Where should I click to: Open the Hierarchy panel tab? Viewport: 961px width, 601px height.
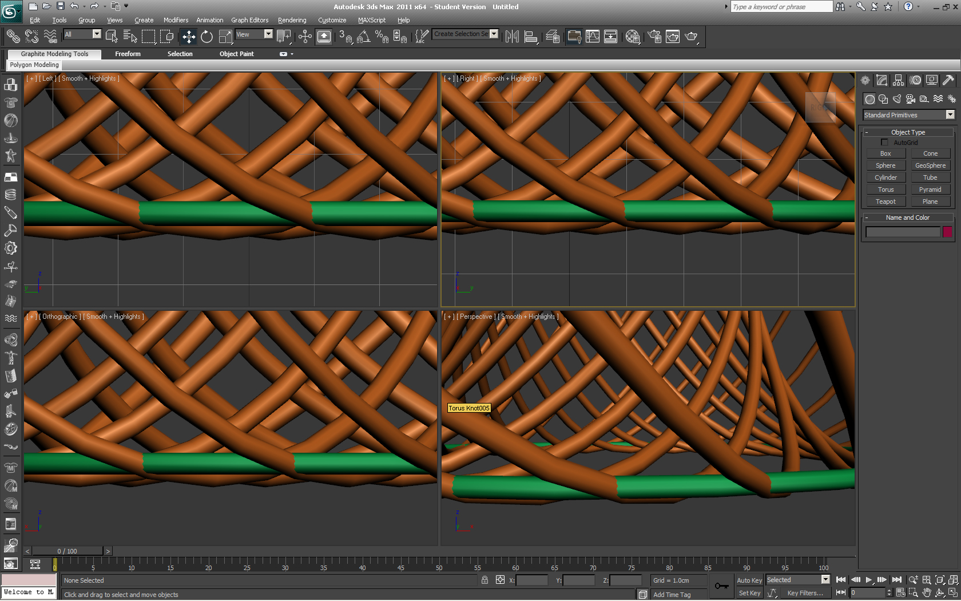[898, 80]
